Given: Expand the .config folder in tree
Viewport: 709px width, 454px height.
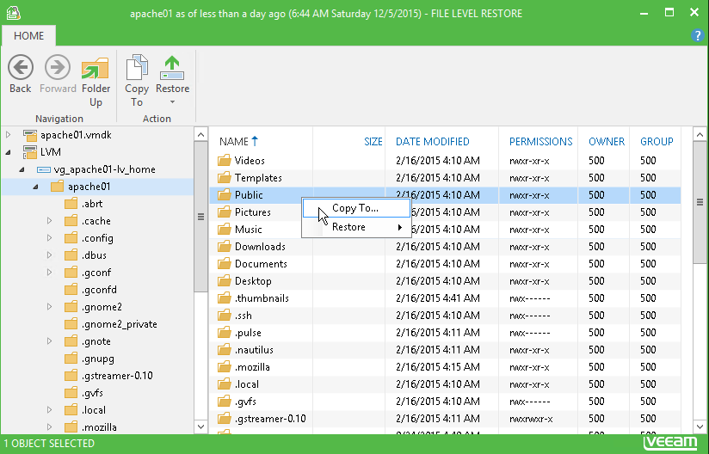Looking at the screenshot, I should [x=49, y=238].
